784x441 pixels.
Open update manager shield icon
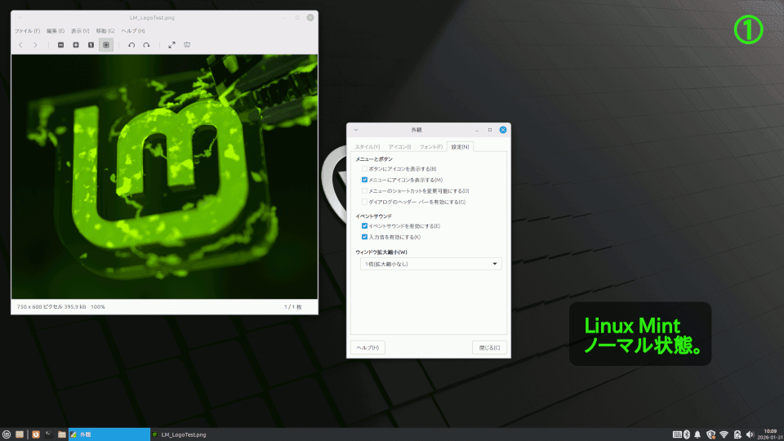tap(710, 434)
